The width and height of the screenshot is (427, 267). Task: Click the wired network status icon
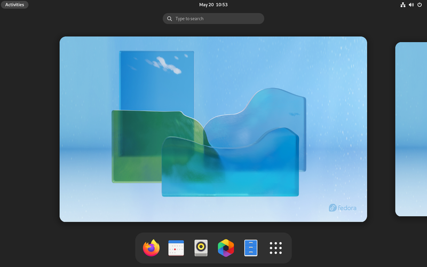click(403, 5)
